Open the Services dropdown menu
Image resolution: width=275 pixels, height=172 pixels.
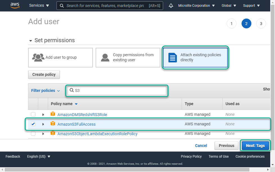pyautogui.click(x=39, y=5)
